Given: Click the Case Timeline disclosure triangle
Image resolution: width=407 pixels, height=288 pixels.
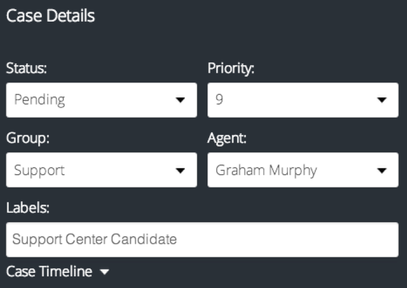Looking at the screenshot, I should click(x=104, y=272).
